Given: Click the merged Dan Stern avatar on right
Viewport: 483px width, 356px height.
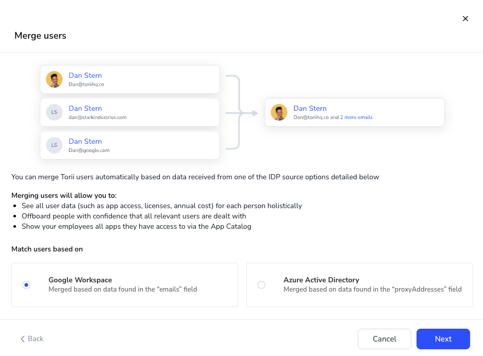Looking at the screenshot, I should click(x=279, y=112).
